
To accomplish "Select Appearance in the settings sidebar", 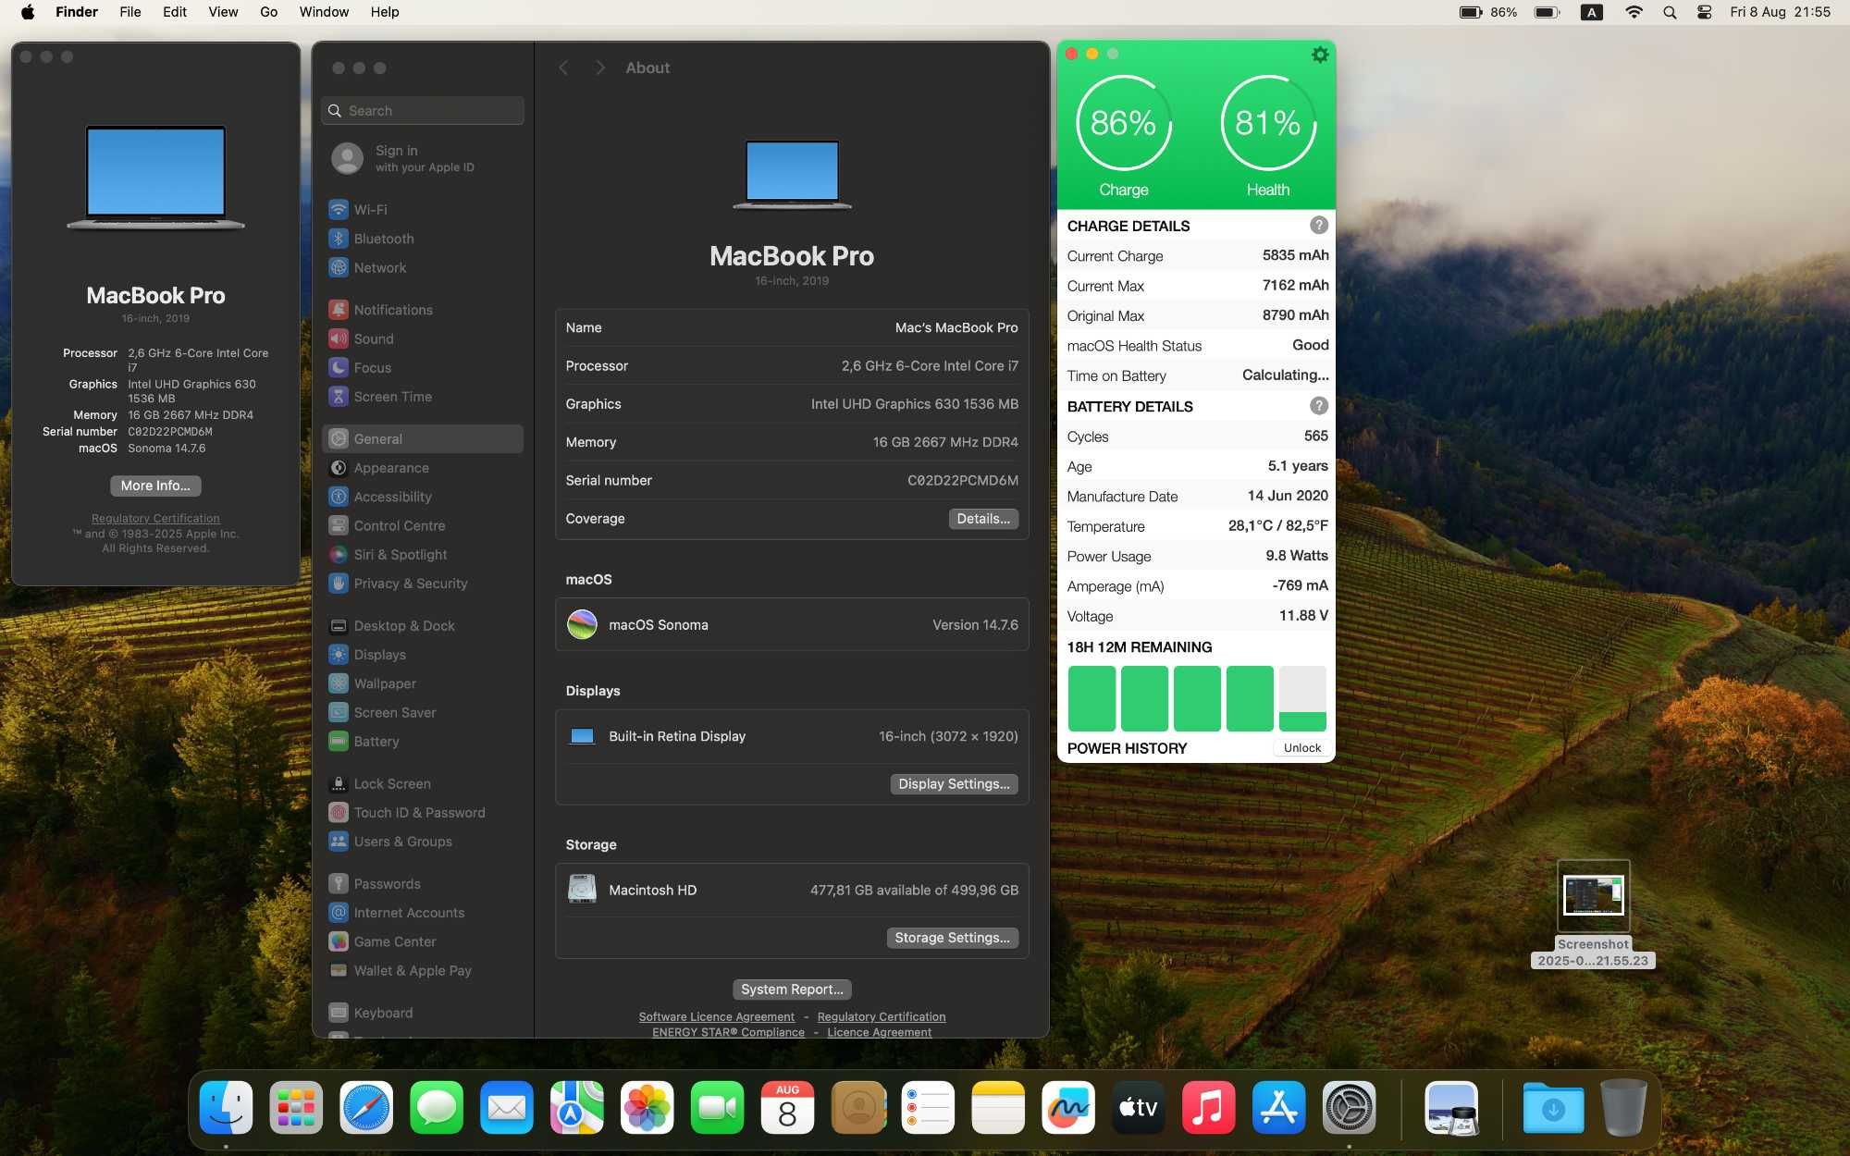I will 423,468.
